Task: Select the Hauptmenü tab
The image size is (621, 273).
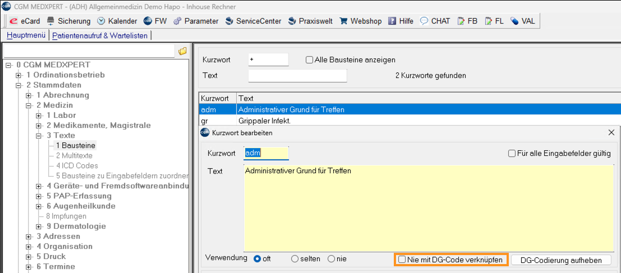Action: point(26,35)
